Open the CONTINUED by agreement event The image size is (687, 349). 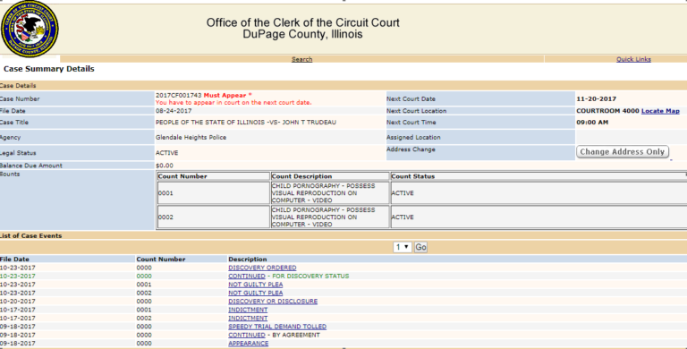(247, 335)
